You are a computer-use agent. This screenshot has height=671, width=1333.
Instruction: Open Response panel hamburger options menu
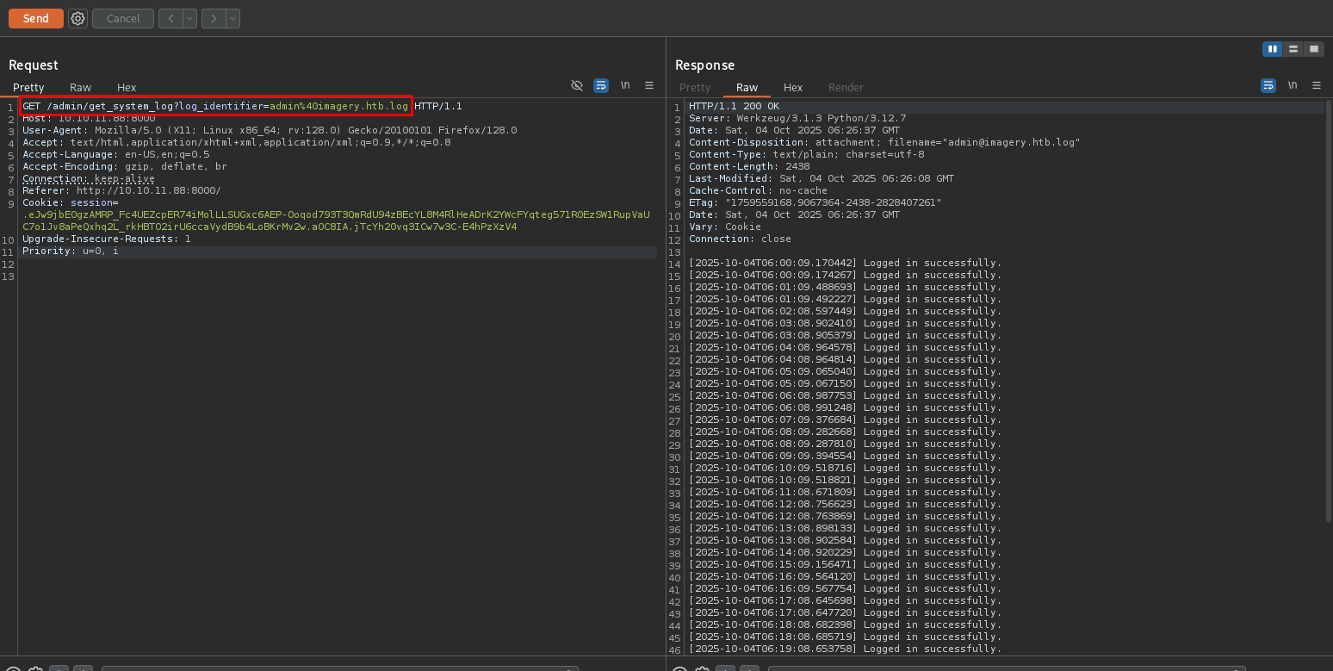pos(1316,85)
